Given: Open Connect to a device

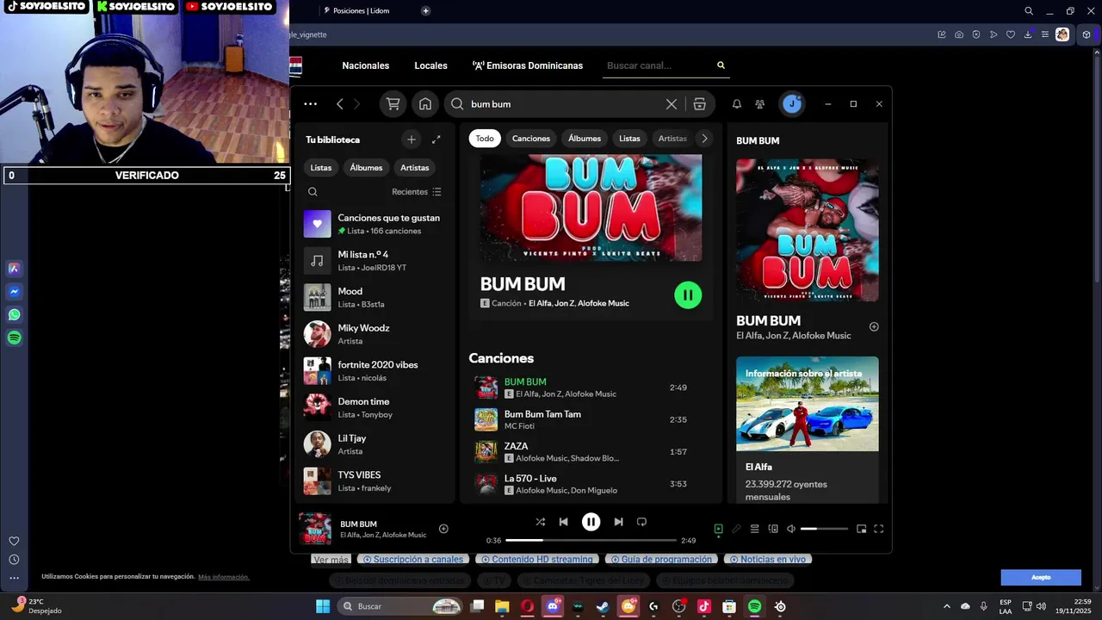Looking at the screenshot, I should tap(773, 529).
